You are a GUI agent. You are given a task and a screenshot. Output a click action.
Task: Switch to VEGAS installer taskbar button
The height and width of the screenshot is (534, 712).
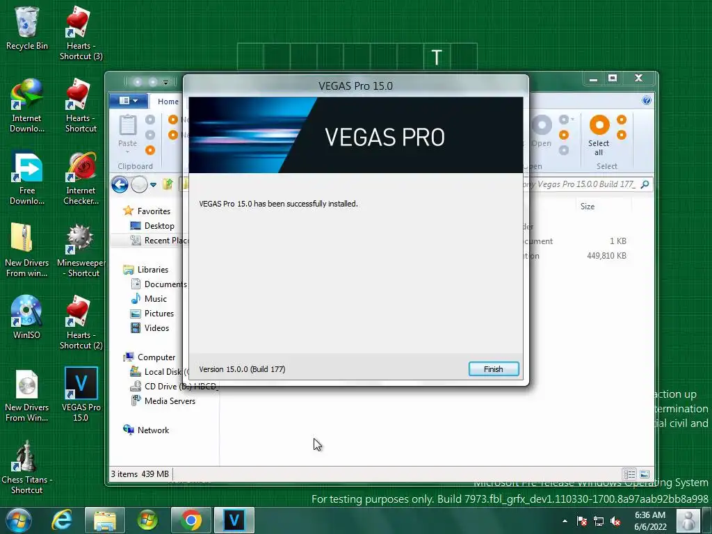click(234, 520)
